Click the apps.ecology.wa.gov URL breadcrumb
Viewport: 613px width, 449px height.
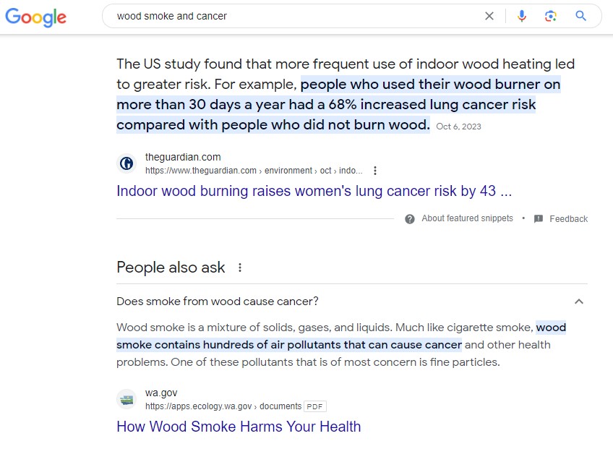click(198, 406)
